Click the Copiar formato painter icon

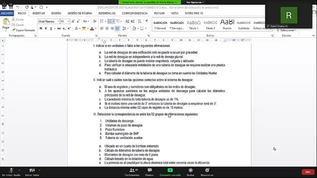point(13,30)
